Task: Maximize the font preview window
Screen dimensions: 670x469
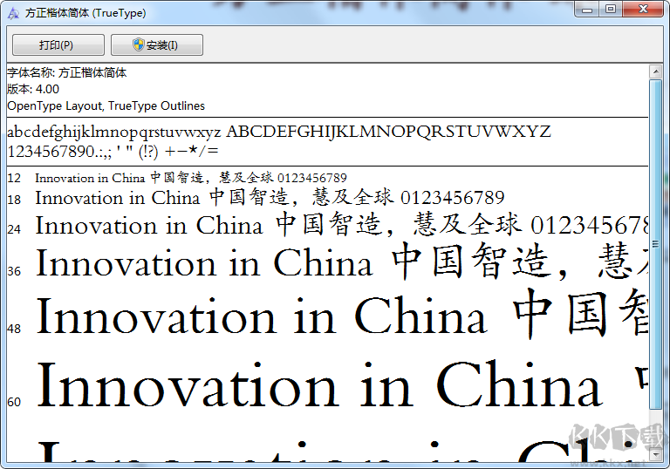Action: coord(611,10)
